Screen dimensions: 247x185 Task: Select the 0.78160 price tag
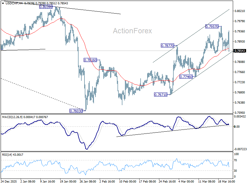(91, 59)
